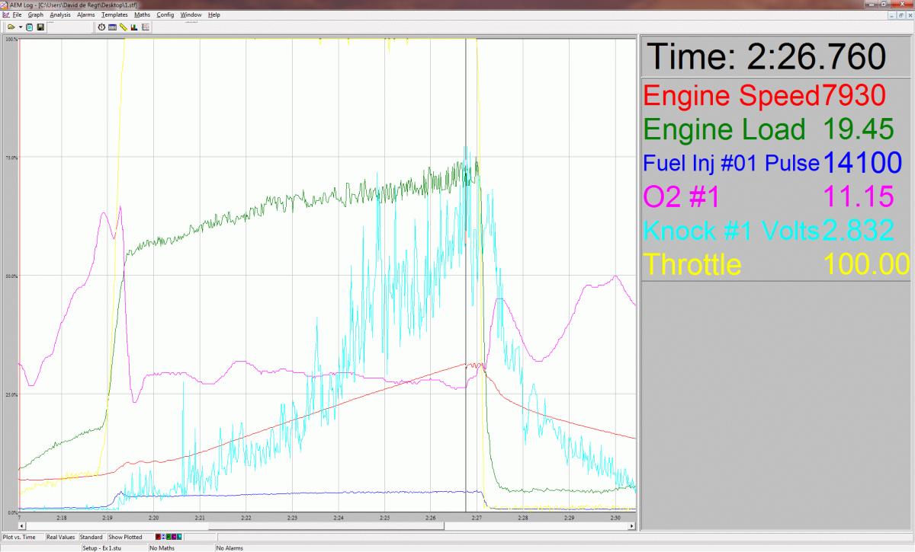Image resolution: width=915 pixels, height=552 pixels.
Task: Click the red color swatch in status bar
Action: click(158, 538)
